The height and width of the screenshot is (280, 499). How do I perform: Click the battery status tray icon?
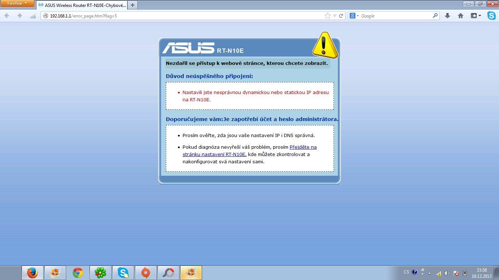coord(465,273)
